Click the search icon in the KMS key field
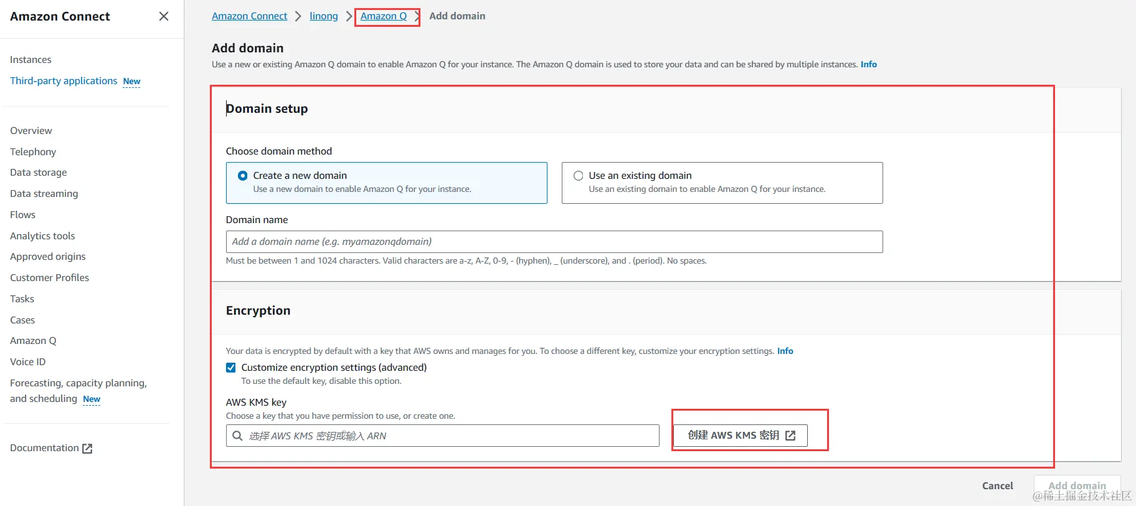 (237, 436)
